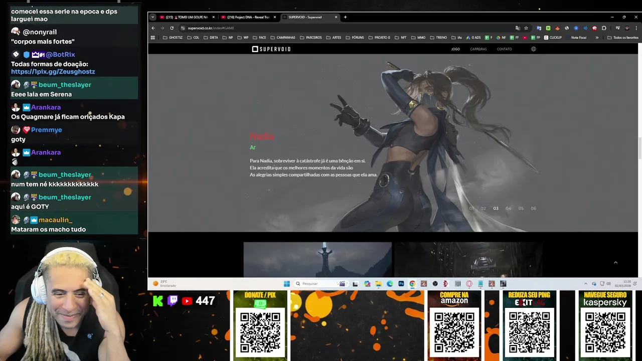Click the scroll-to-top arrow on page

615,262
